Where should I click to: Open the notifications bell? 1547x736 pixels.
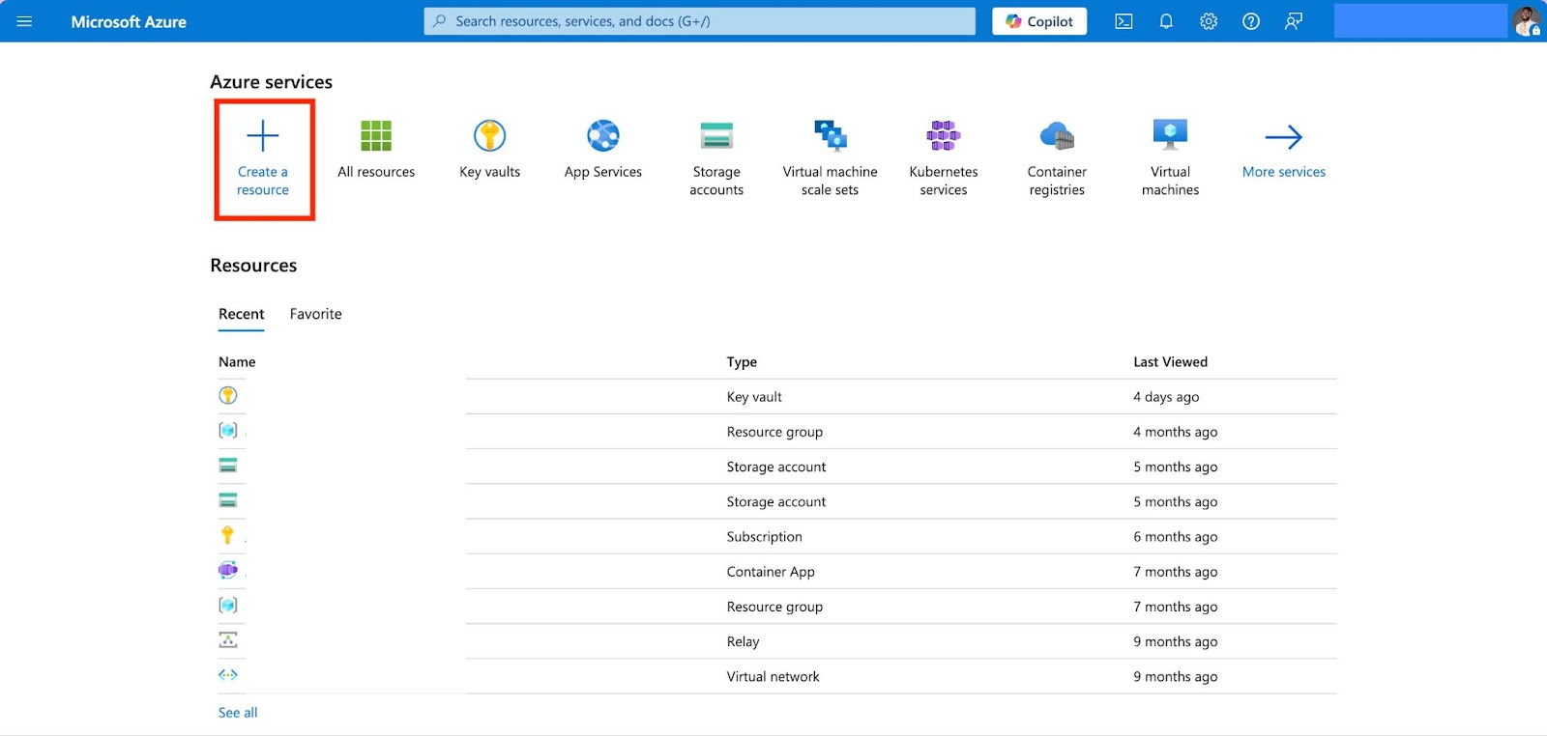(x=1166, y=21)
